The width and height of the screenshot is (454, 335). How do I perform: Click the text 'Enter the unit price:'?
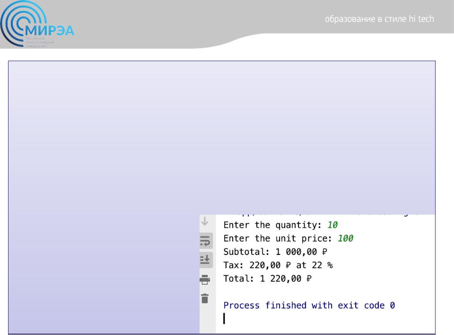[x=278, y=238]
